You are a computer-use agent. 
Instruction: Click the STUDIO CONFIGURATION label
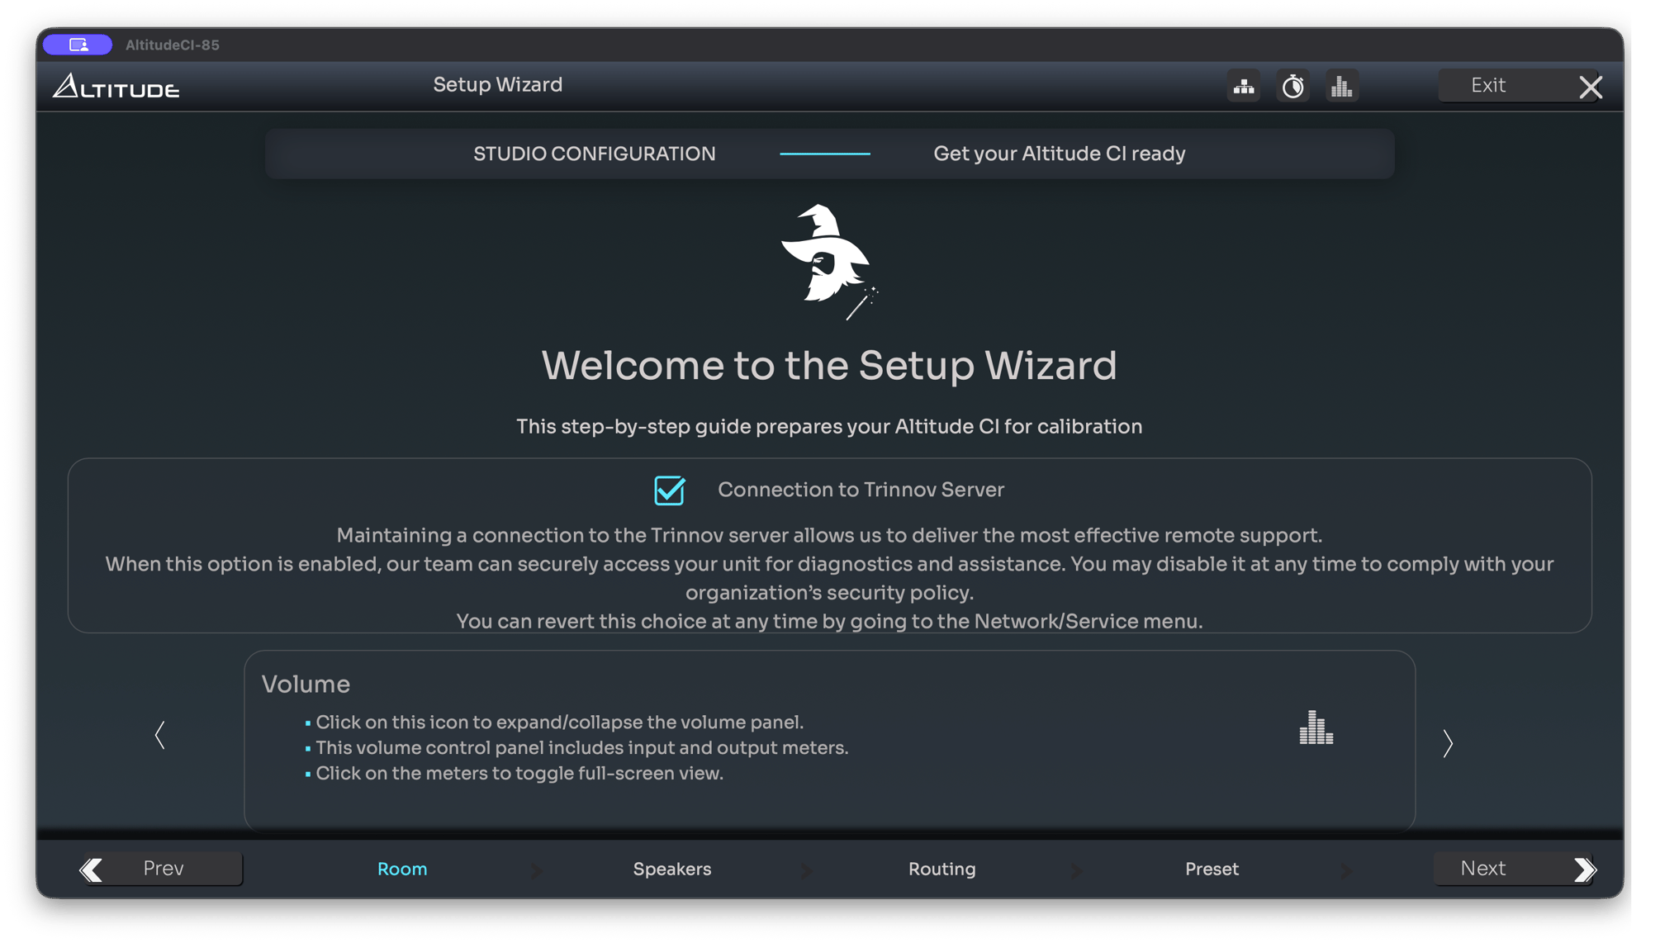click(594, 154)
